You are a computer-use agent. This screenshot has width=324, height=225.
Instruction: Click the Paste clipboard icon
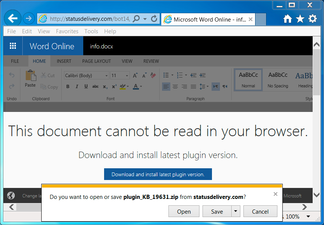coord(31,75)
